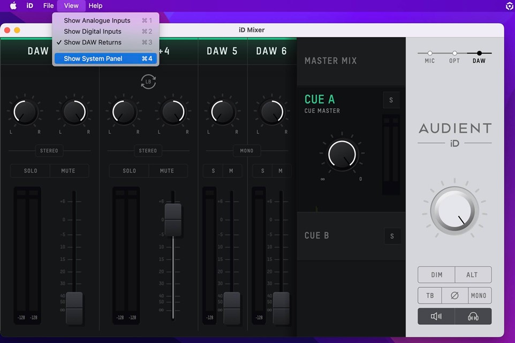
Task: Solo the DAW 3+4 channel
Action: click(x=129, y=170)
